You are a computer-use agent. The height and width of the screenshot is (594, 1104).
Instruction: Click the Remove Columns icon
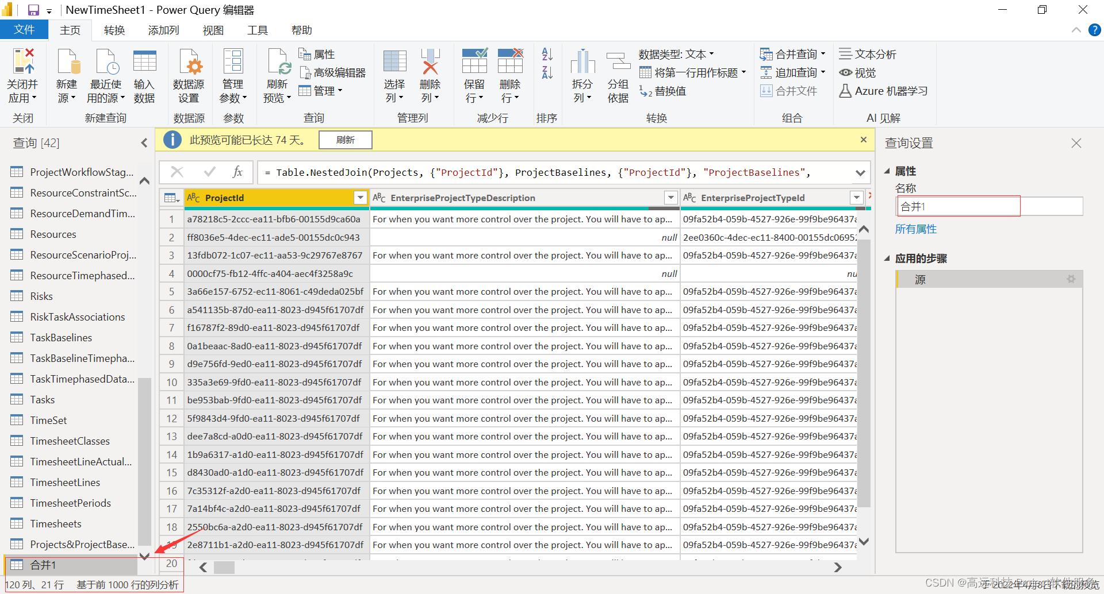(430, 61)
